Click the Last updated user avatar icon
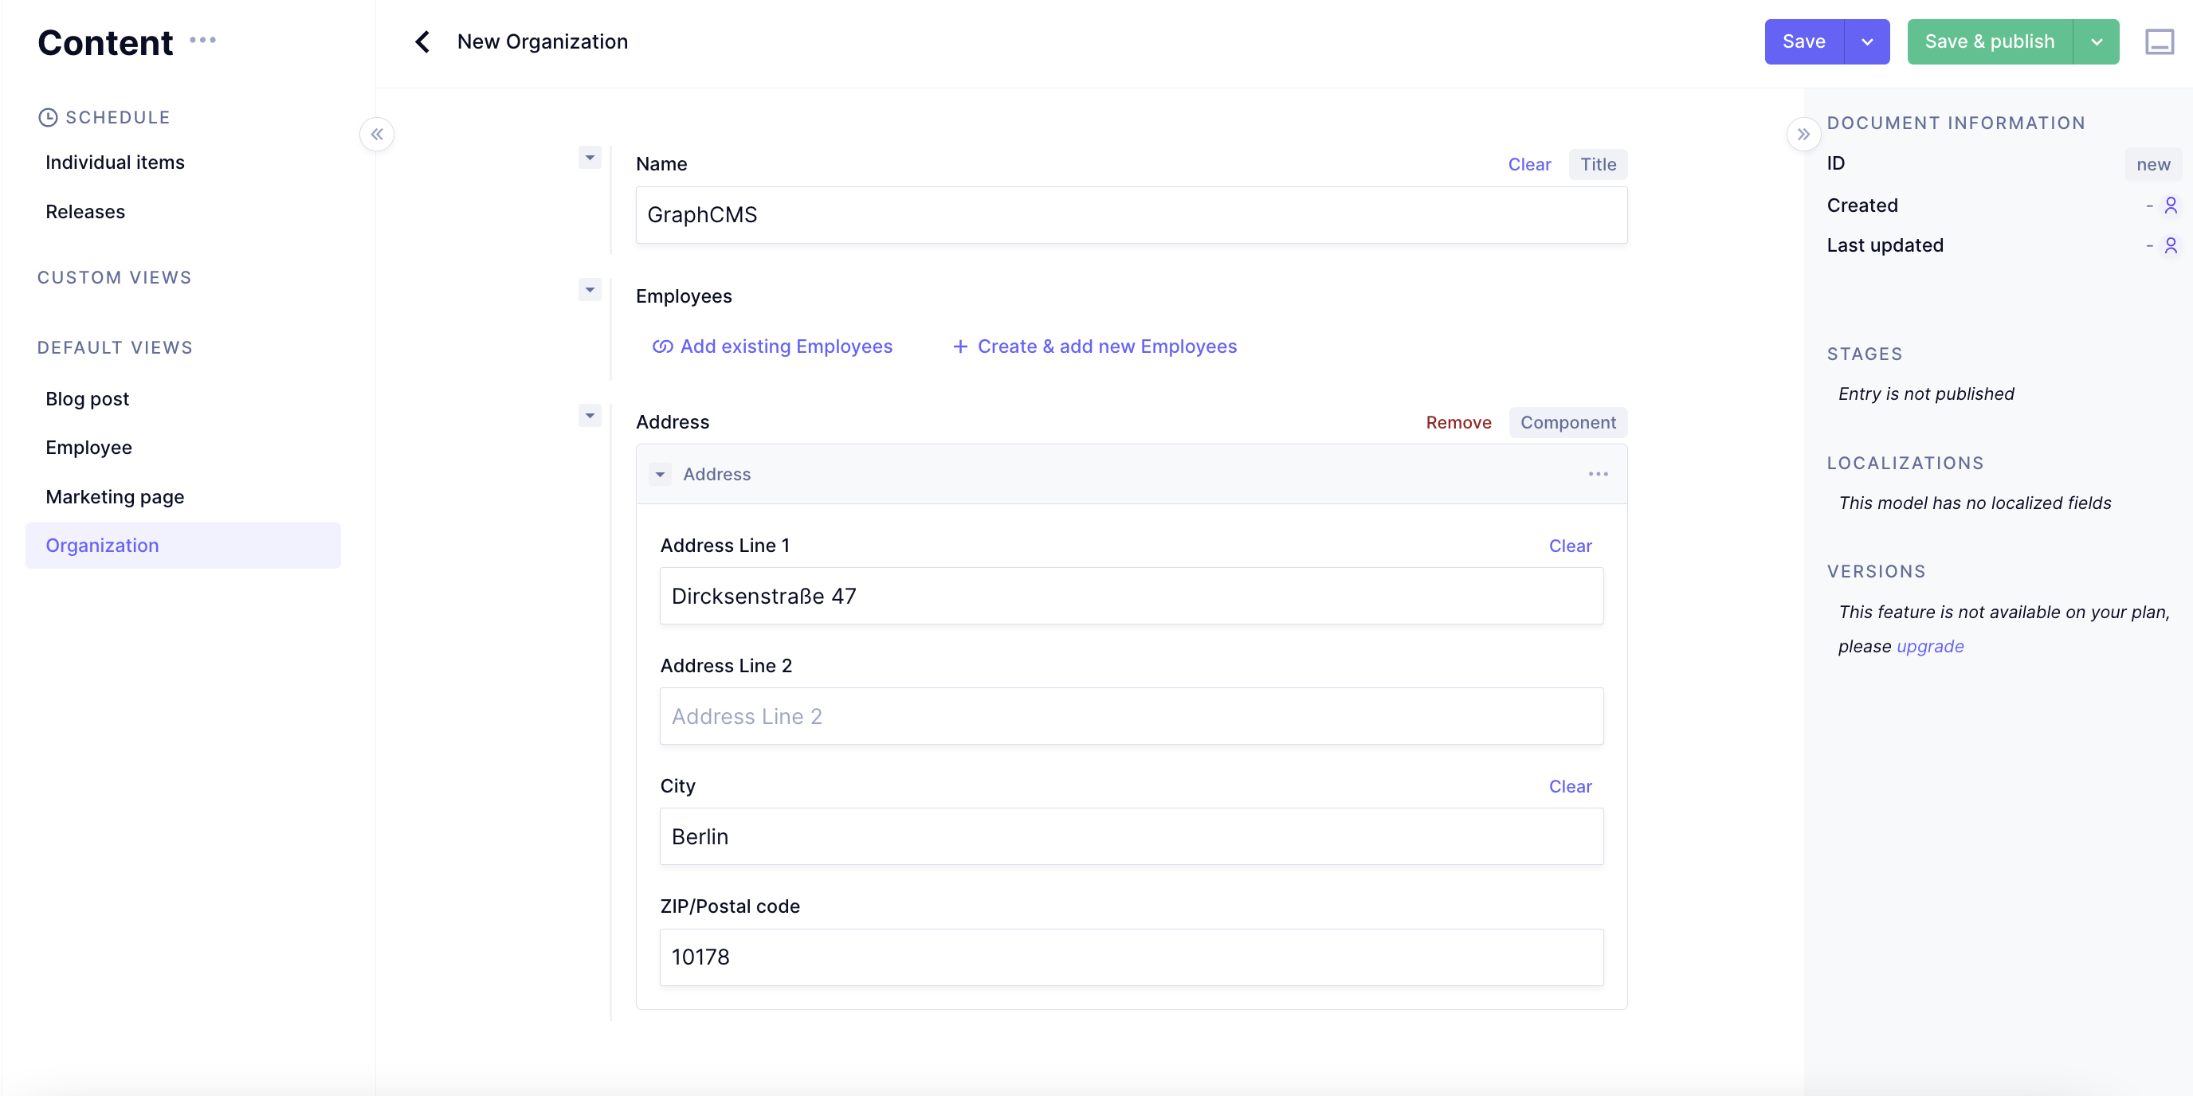 click(x=2170, y=245)
